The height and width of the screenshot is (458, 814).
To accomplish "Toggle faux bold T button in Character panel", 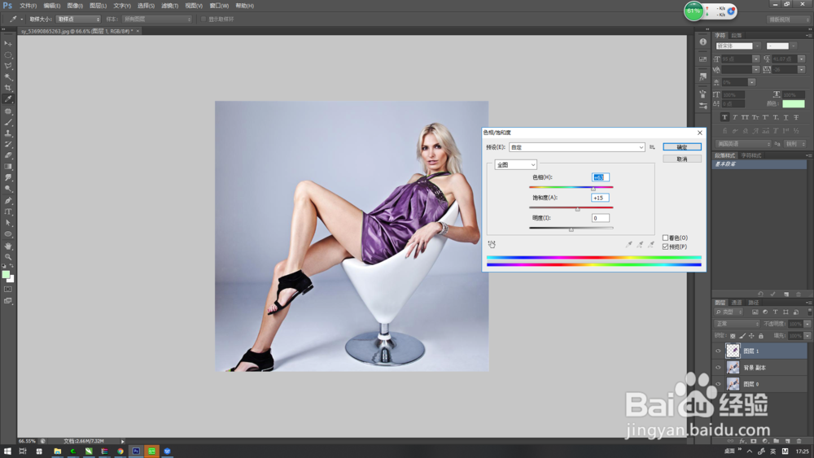I will pyautogui.click(x=724, y=118).
